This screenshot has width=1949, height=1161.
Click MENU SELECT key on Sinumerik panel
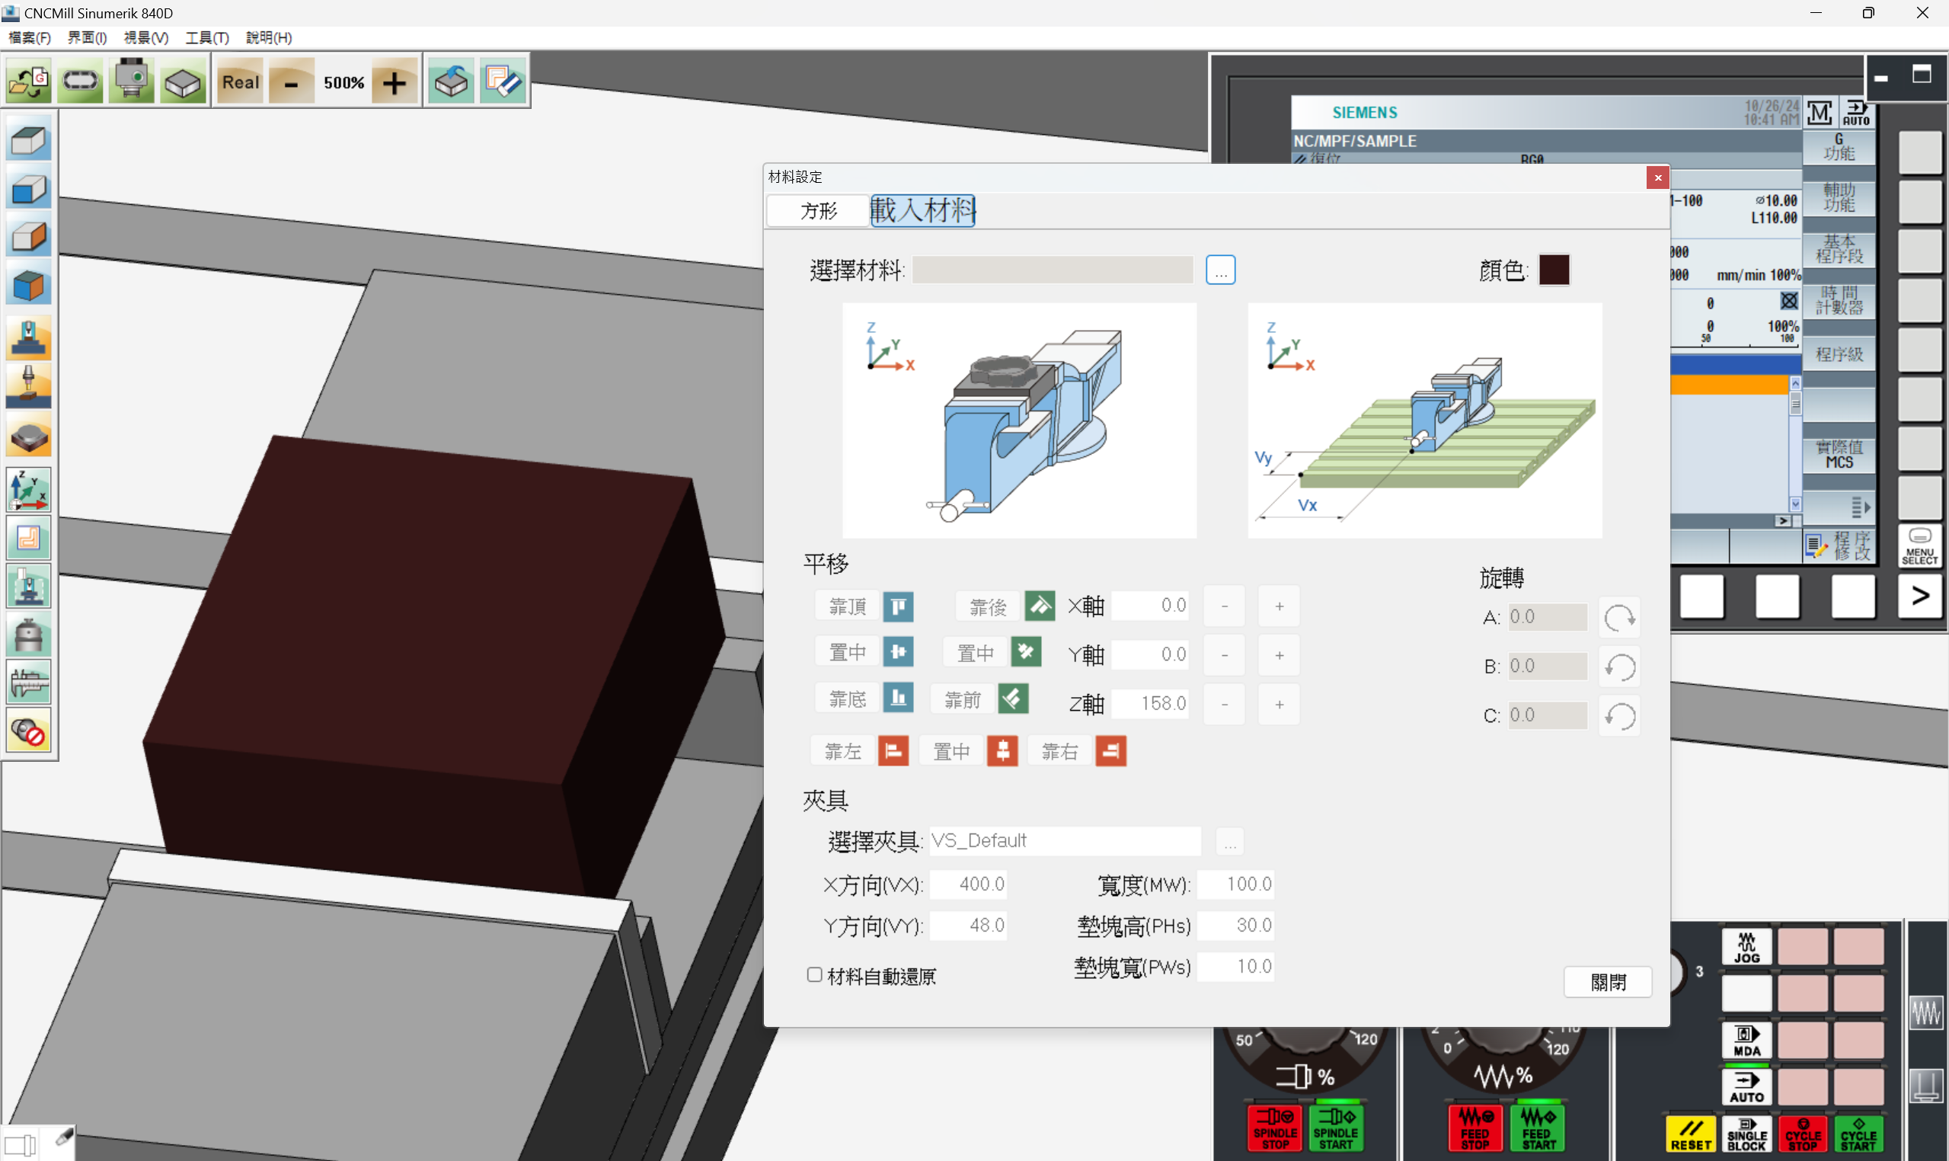(x=1920, y=545)
